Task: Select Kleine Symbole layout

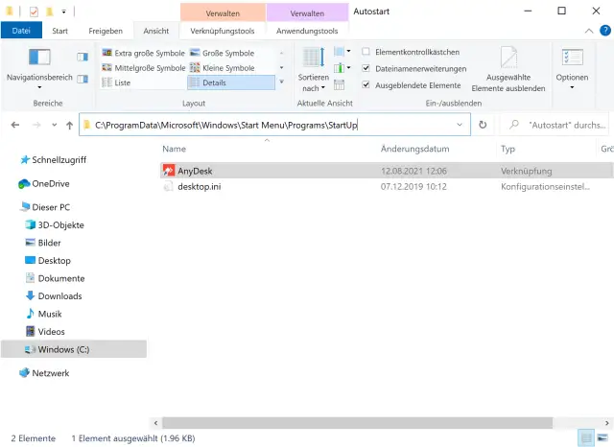Action: pos(222,68)
